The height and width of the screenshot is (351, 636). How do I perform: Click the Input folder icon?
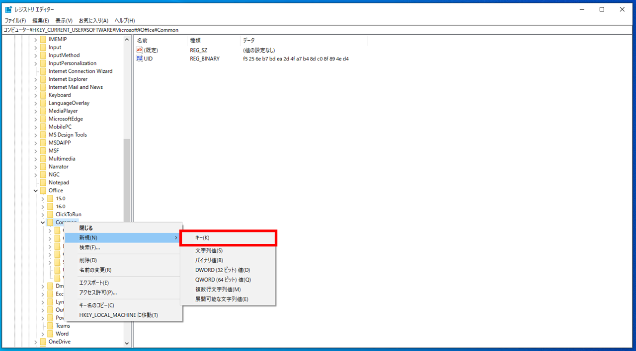click(x=43, y=48)
